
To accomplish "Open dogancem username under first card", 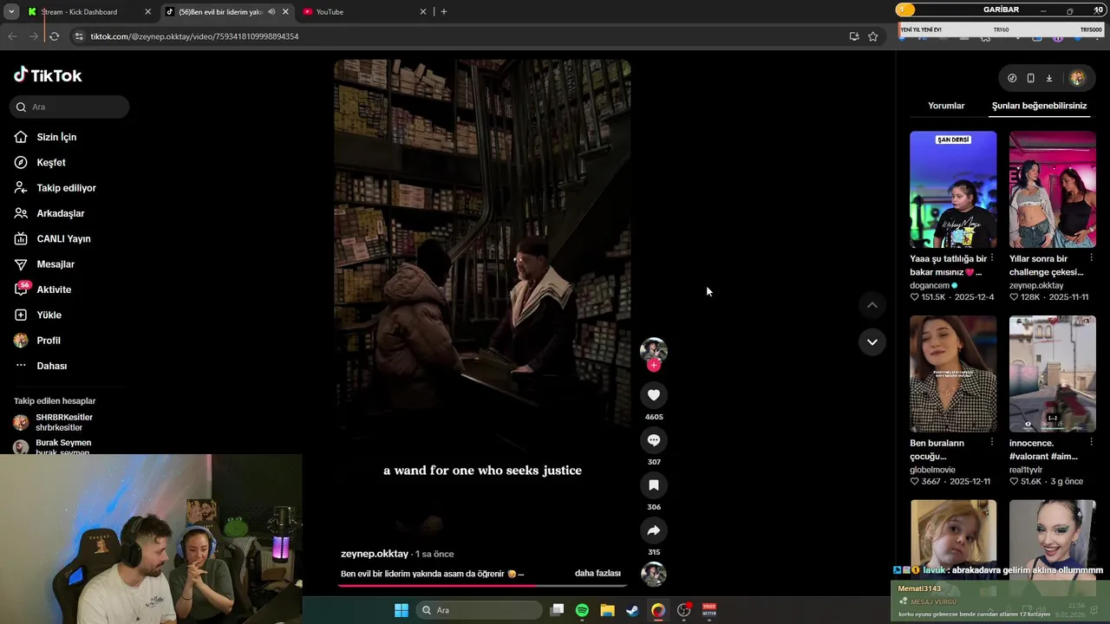I will [x=930, y=285].
